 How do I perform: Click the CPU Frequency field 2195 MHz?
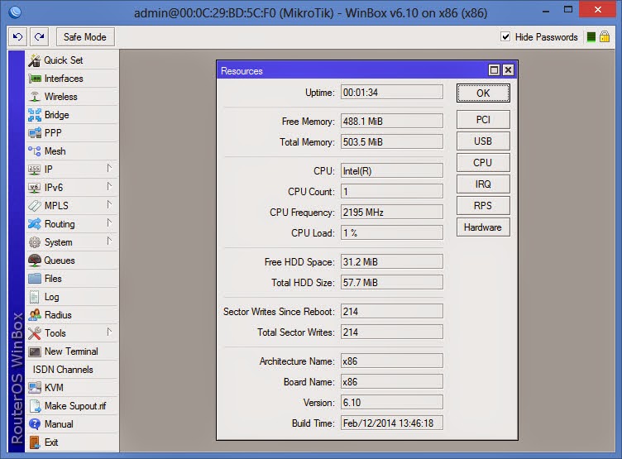pyautogui.click(x=391, y=213)
